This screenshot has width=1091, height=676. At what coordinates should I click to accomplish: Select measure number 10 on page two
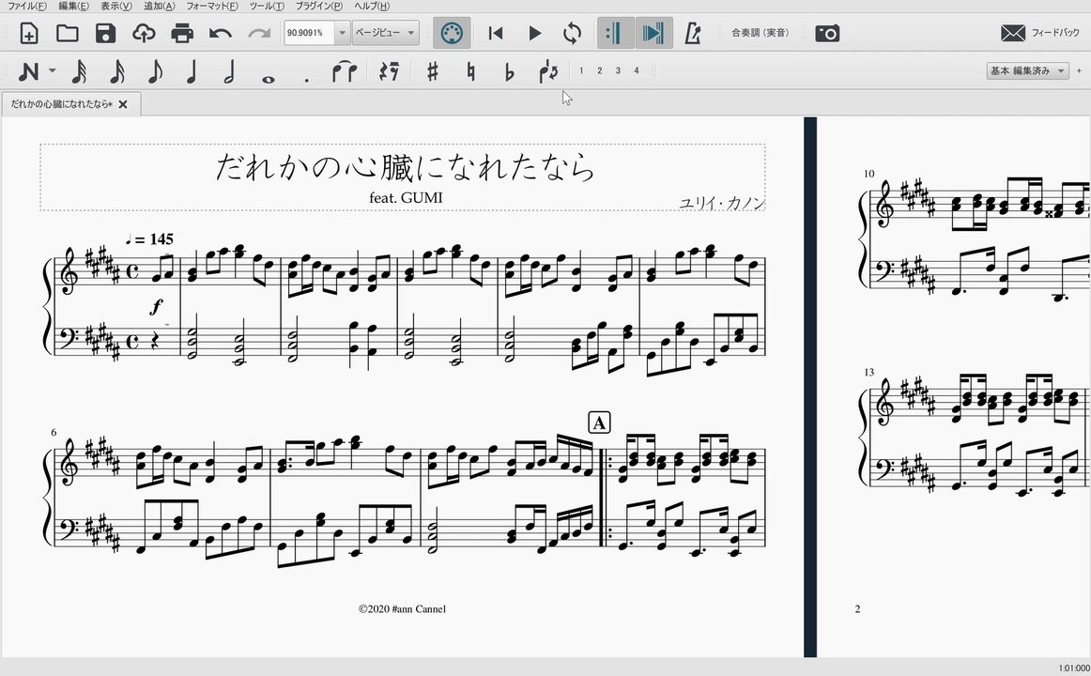click(x=869, y=174)
